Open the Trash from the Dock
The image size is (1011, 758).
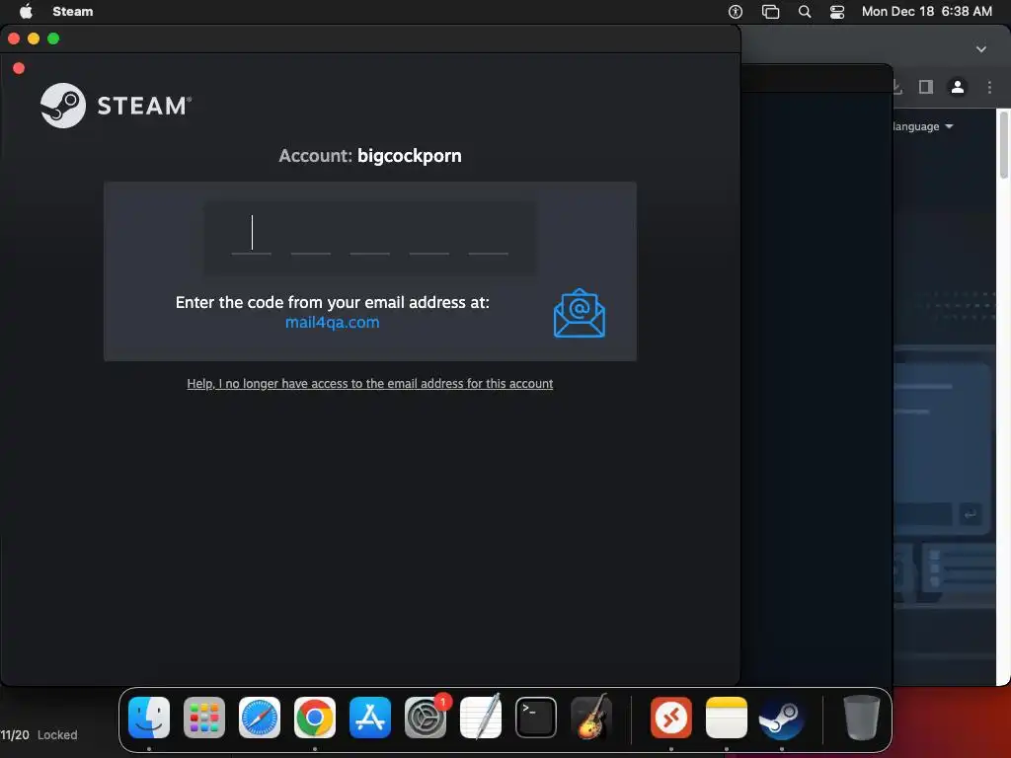[861, 718]
